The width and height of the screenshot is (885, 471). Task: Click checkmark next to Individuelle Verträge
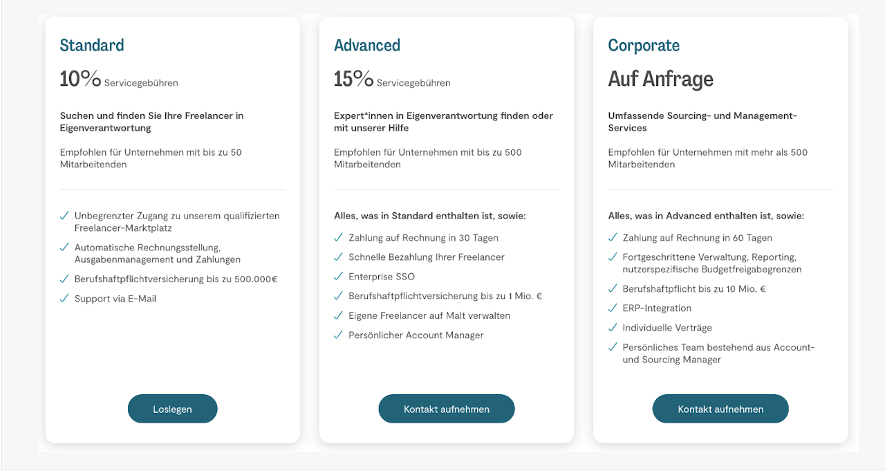click(x=613, y=327)
